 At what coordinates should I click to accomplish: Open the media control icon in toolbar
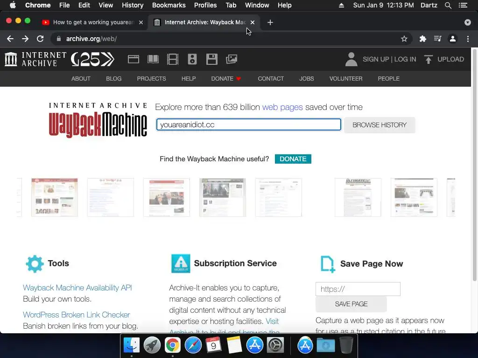tap(437, 39)
